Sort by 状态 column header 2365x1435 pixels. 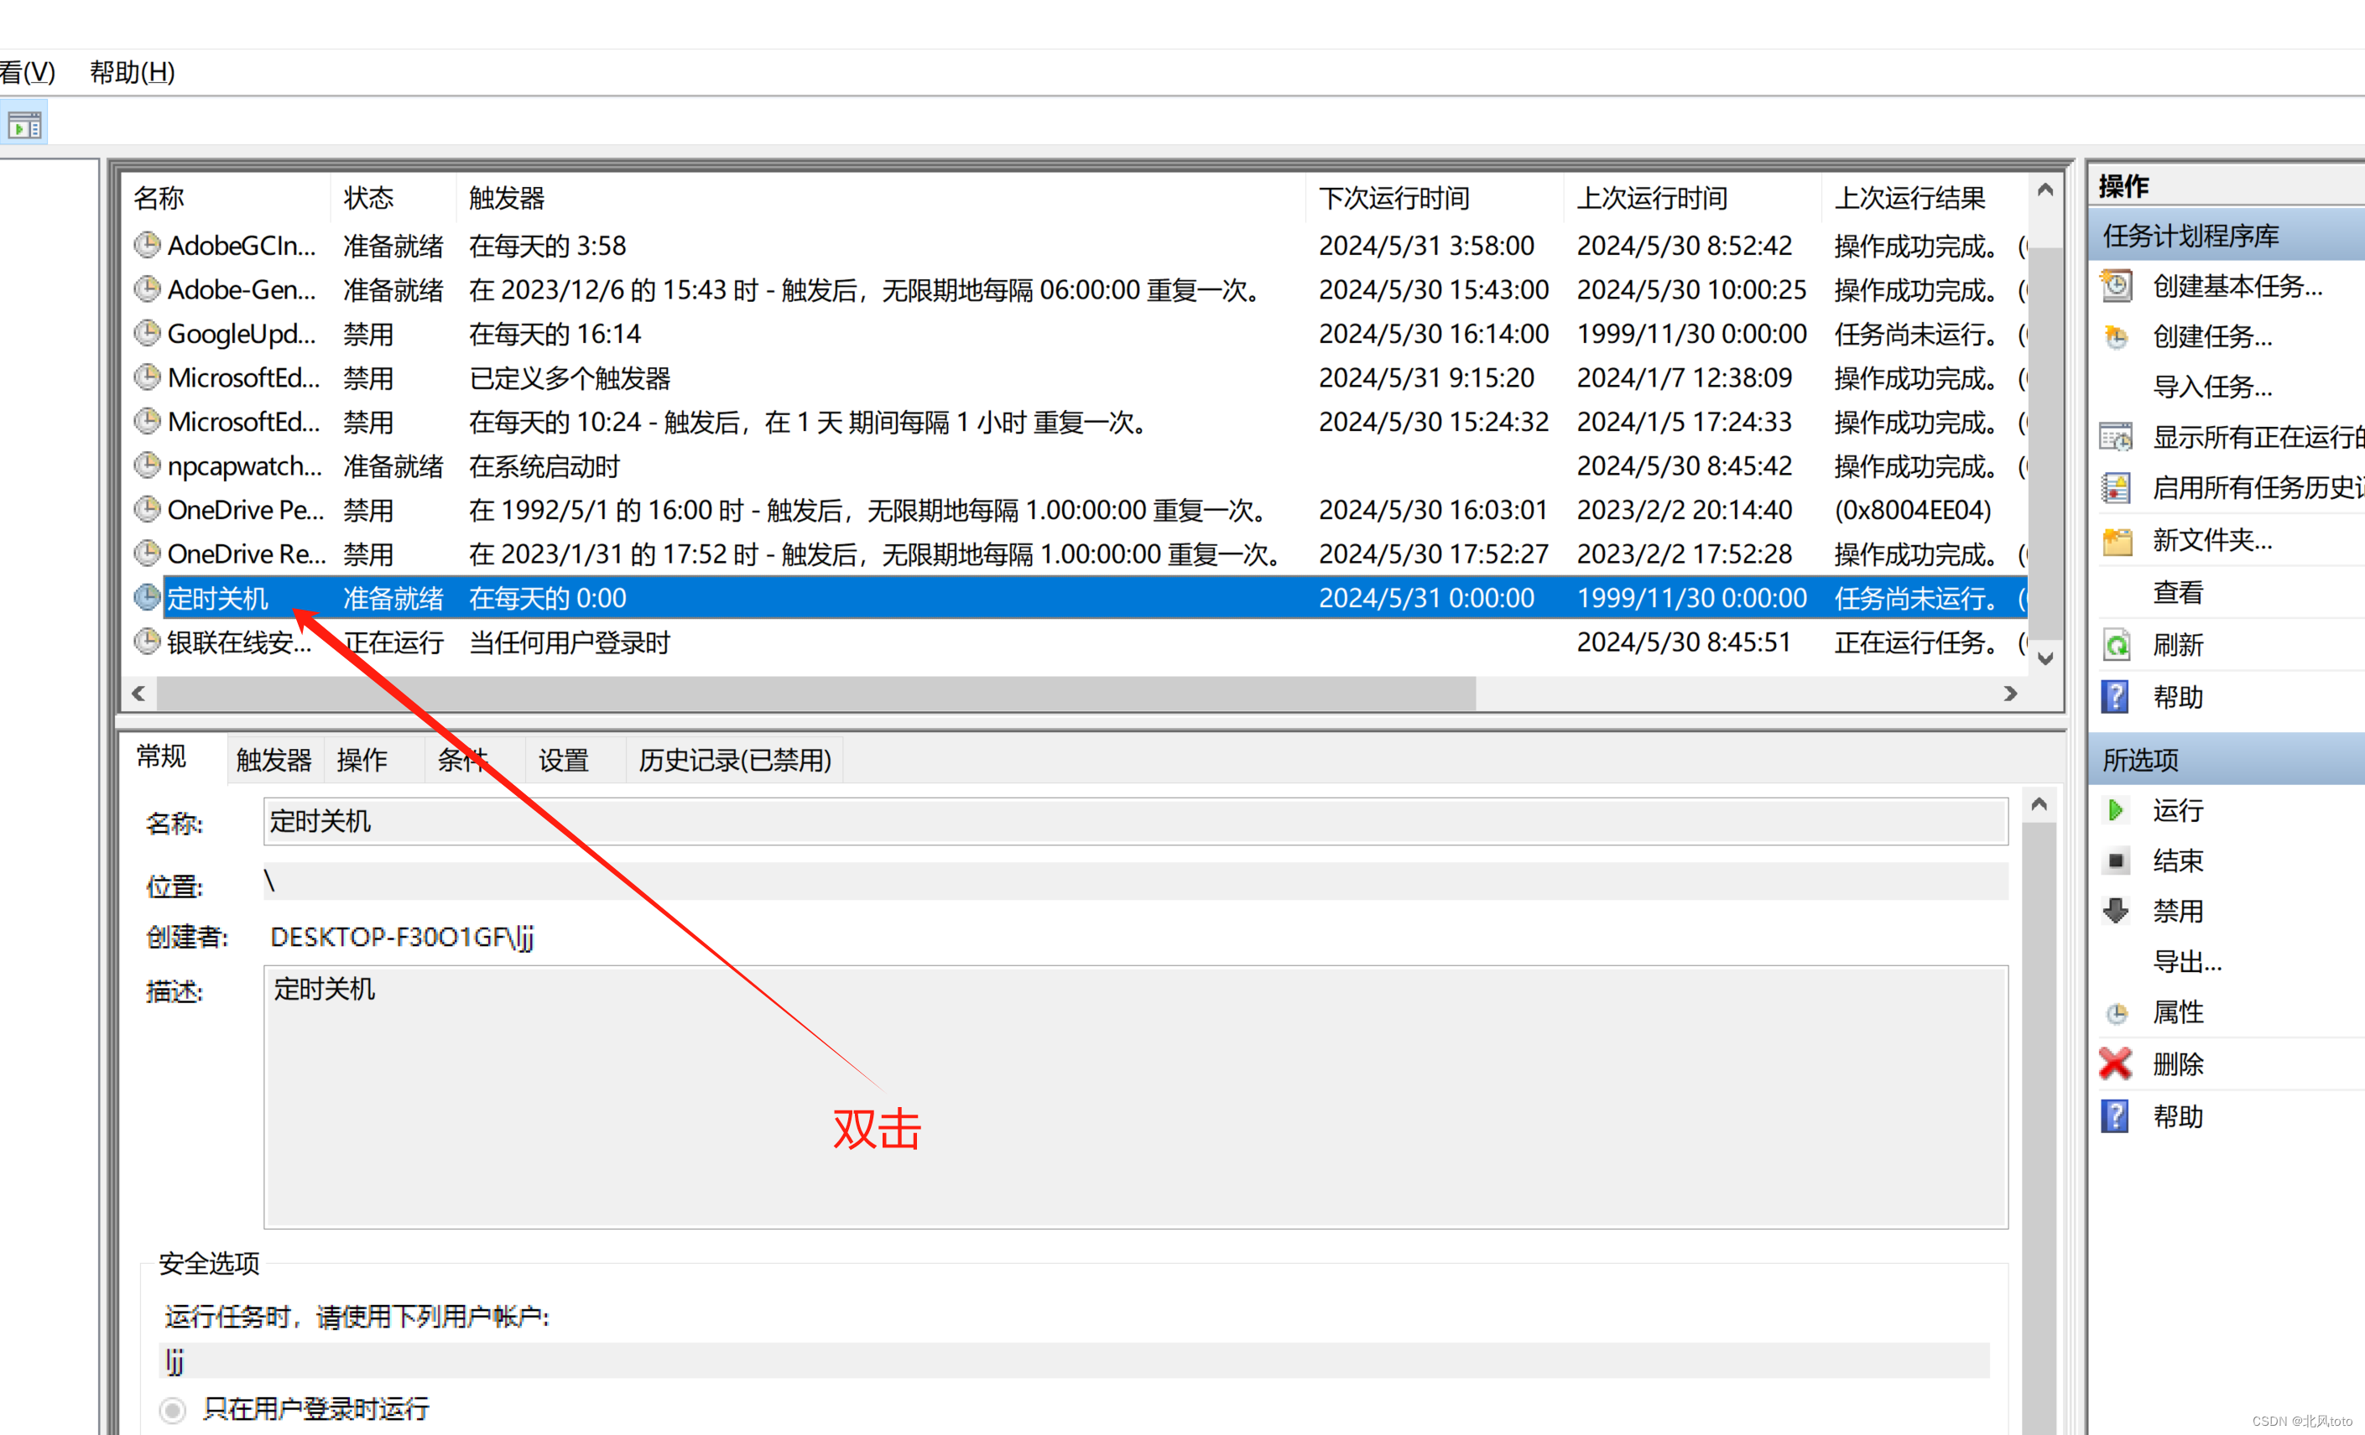click(x=393, y=198)
